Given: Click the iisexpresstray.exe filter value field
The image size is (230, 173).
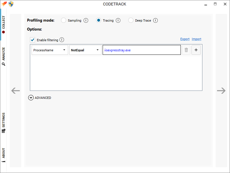Looking at the screenshot, I should coord(142,50).
